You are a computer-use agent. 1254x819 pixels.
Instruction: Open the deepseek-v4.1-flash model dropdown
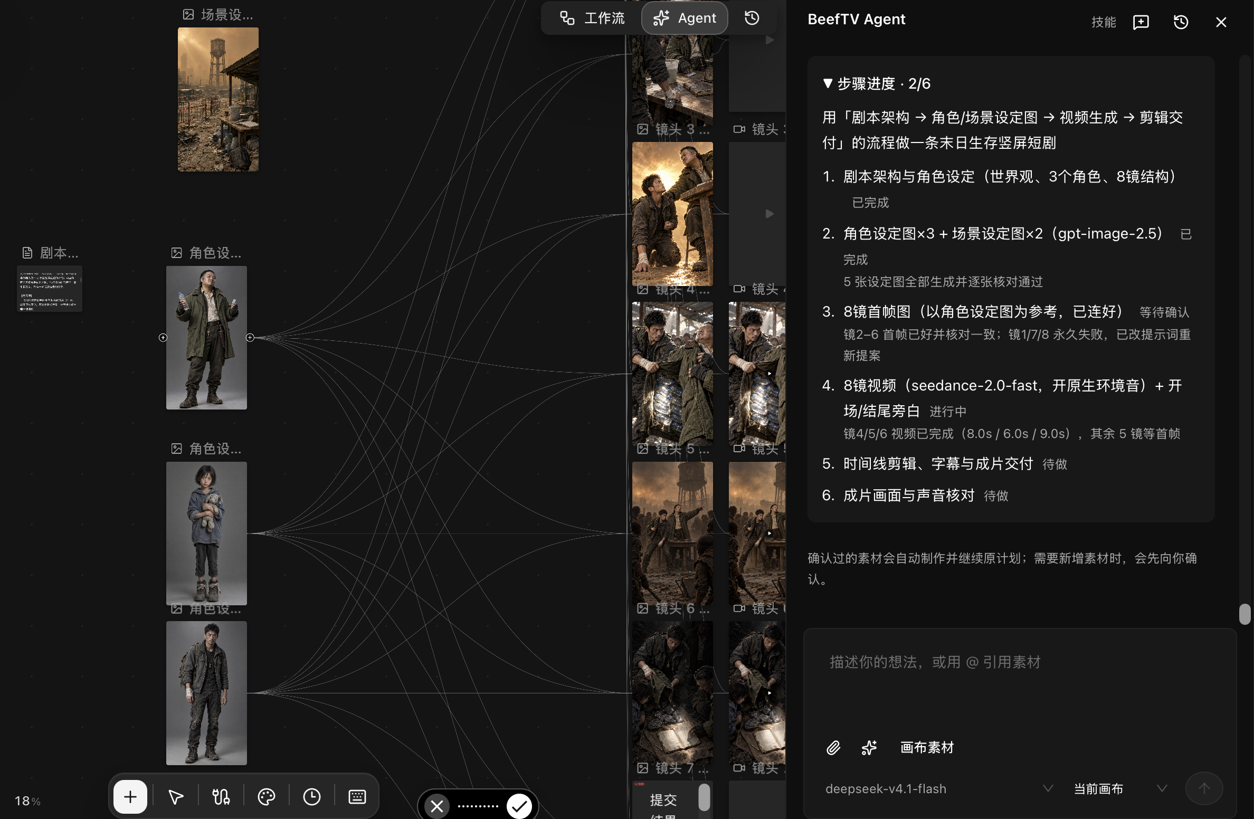click(x=939, y=788)
